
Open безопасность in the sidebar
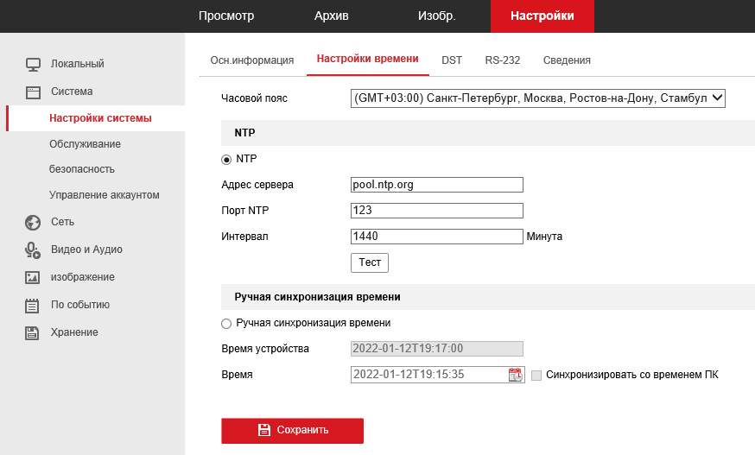[x=82, y=169]
